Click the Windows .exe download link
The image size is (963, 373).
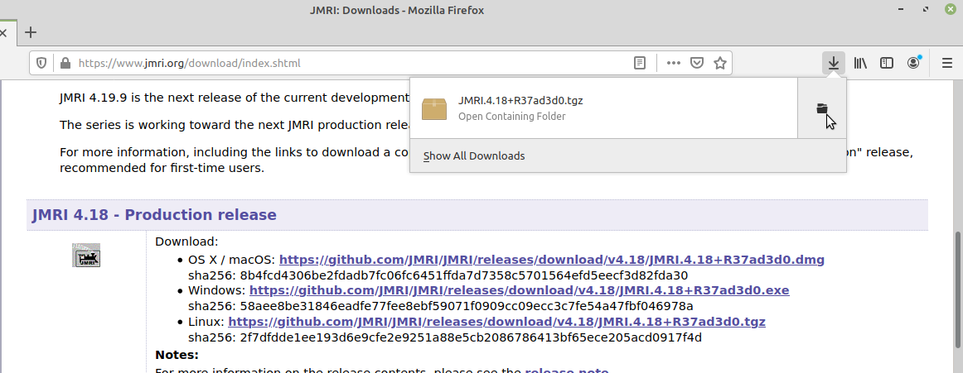519,290
